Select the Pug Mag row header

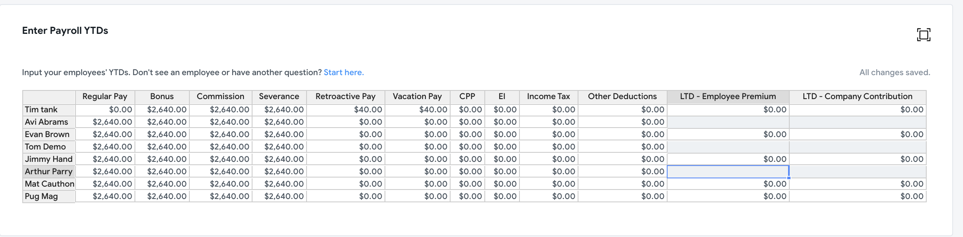(49, 196)
